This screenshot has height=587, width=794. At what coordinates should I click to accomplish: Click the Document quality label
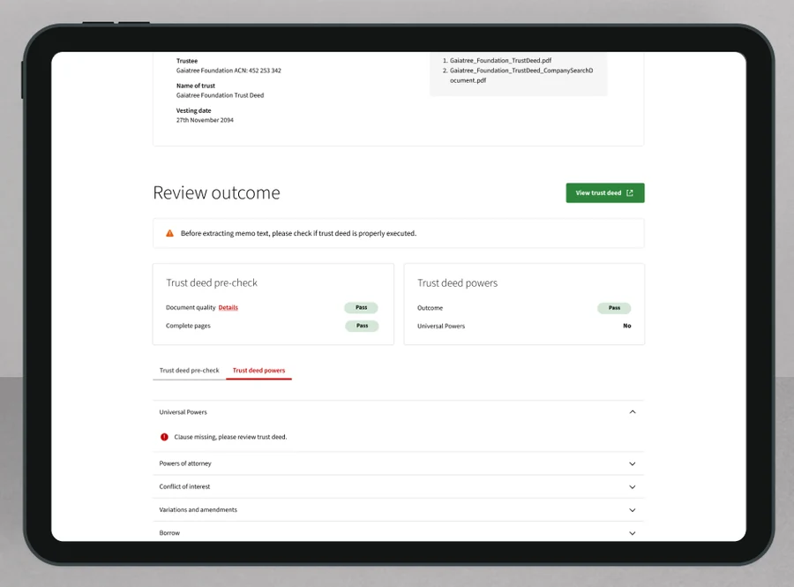(x=191, y=307)
